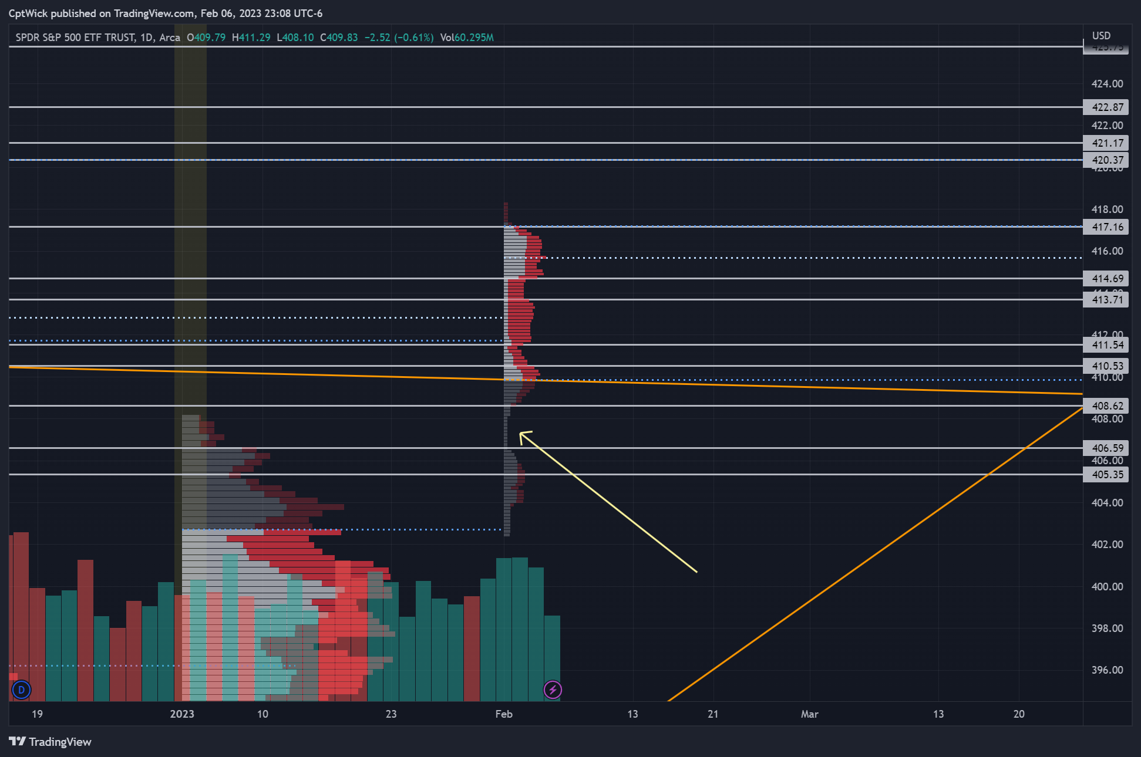The height and width of the screenshot is (757, 1141).
Task: Click the SPDR S&P 500 ETF TRUST title
Action: 75,38
